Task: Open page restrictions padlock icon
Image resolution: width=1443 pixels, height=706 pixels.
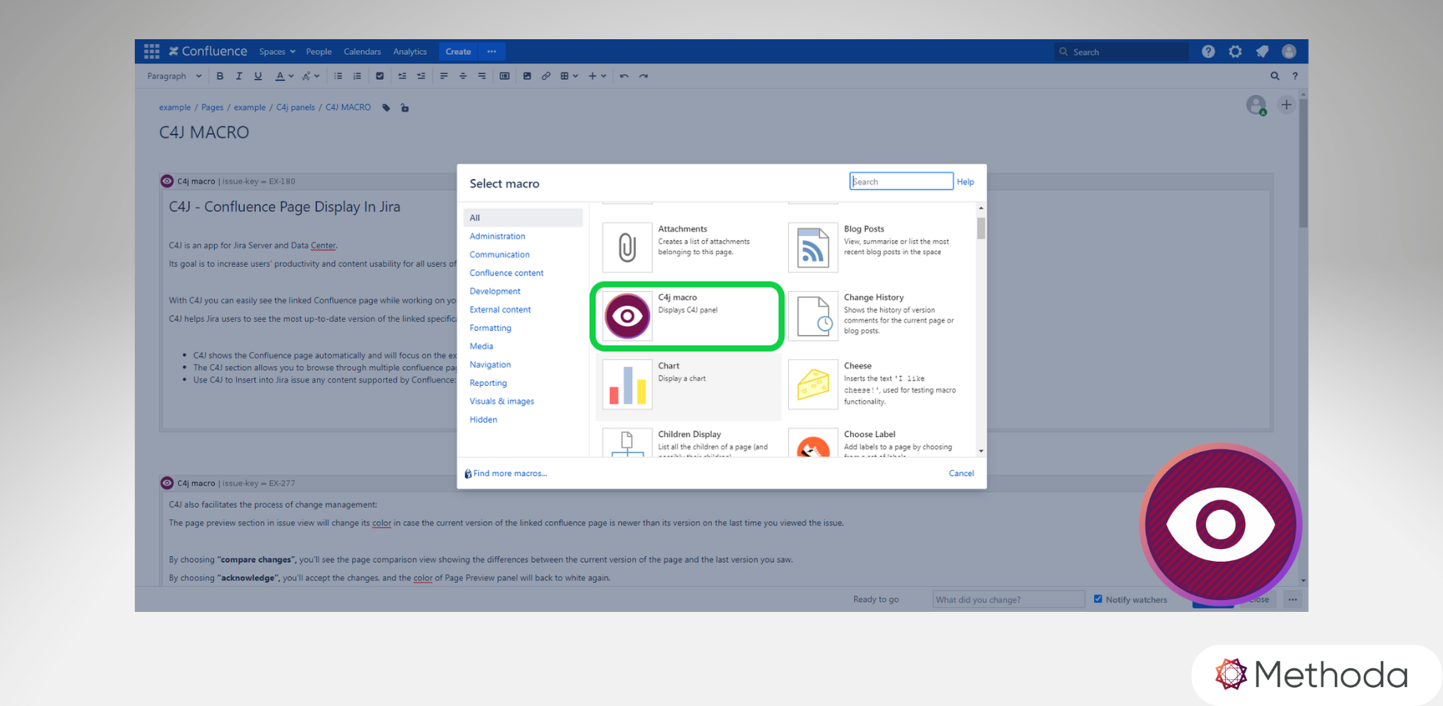Action: 405,107
